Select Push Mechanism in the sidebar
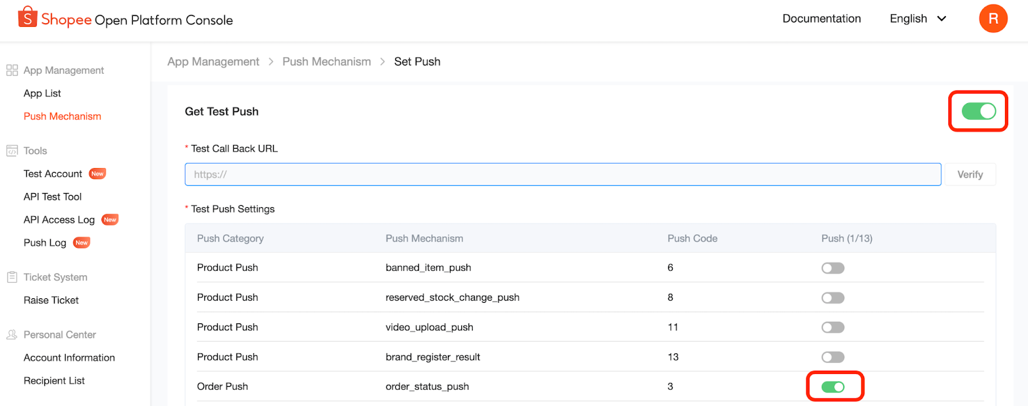 [62, 116]
